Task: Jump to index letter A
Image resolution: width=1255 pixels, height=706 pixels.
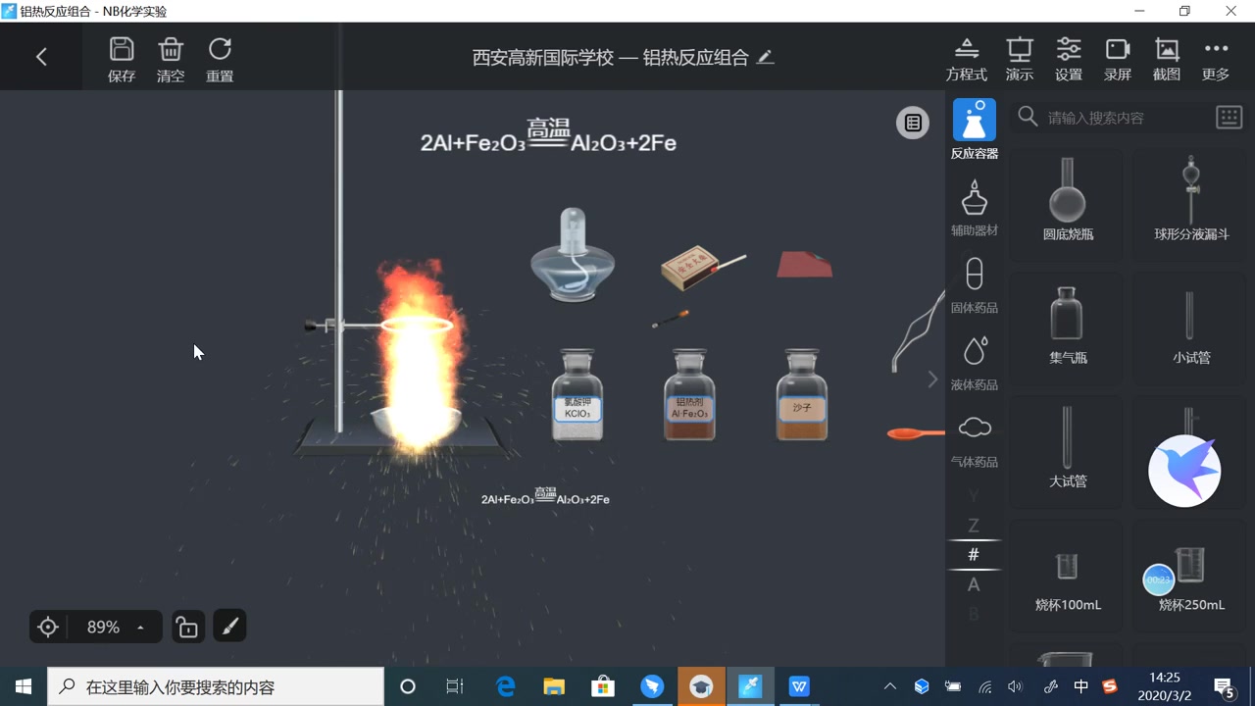Action: [974, 584]
